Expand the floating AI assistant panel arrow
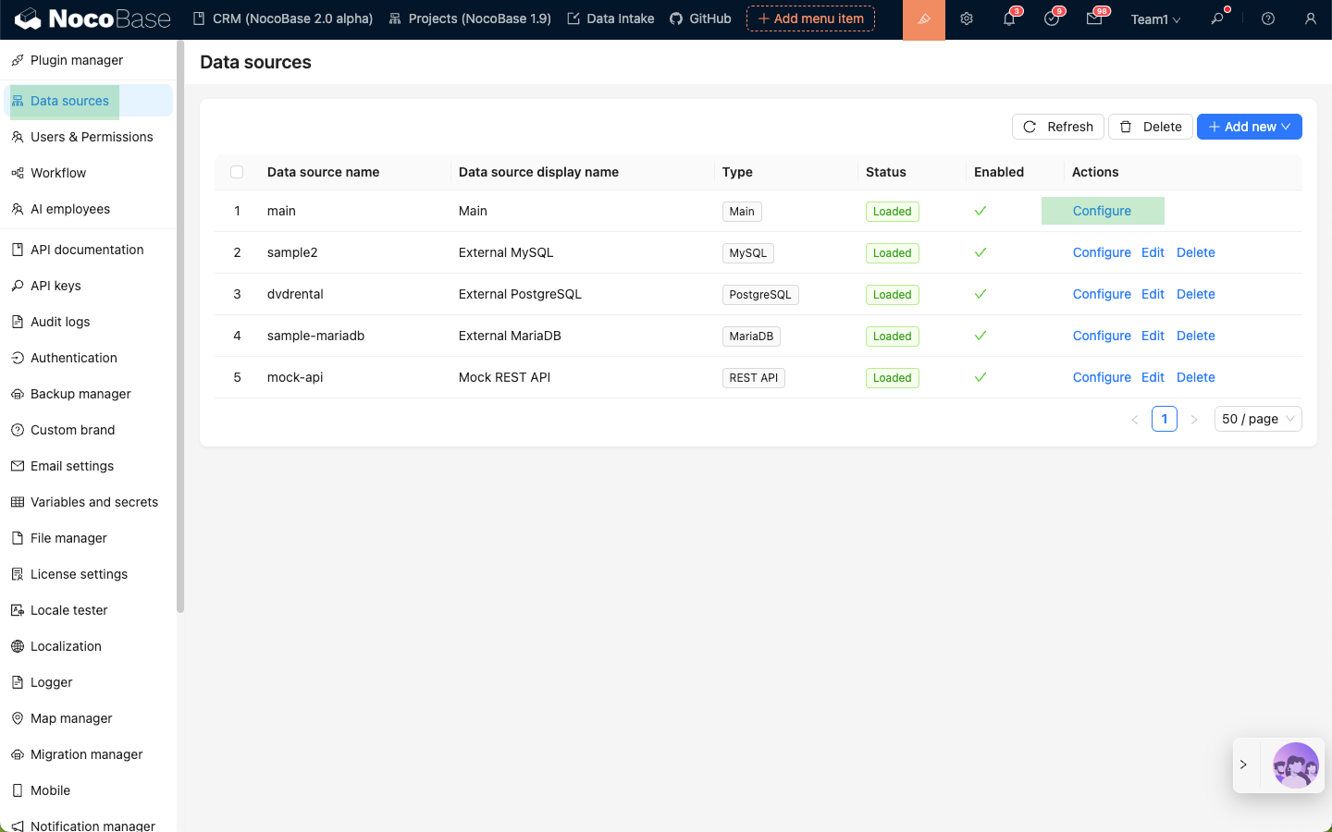Image resolution: width=1332 pixels, height=832 pixels. [1243, 765]
